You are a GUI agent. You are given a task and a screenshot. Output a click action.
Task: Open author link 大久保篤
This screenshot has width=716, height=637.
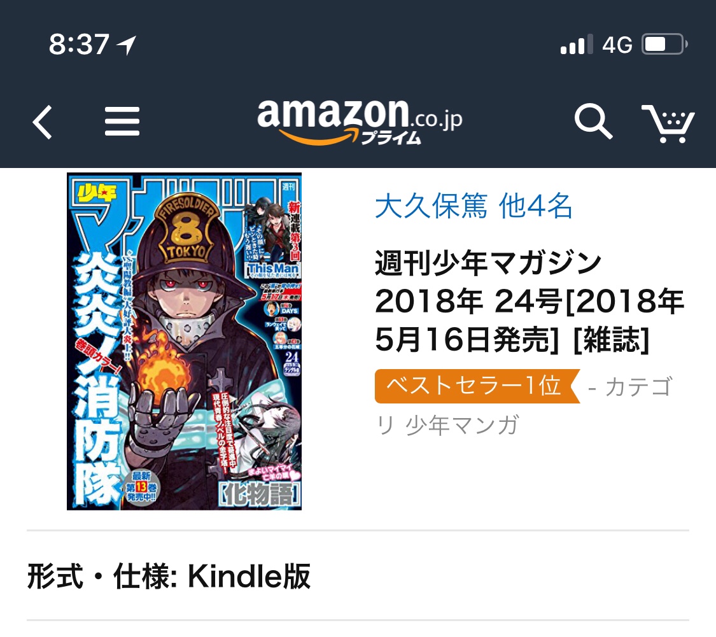click(x=431, y=206)
